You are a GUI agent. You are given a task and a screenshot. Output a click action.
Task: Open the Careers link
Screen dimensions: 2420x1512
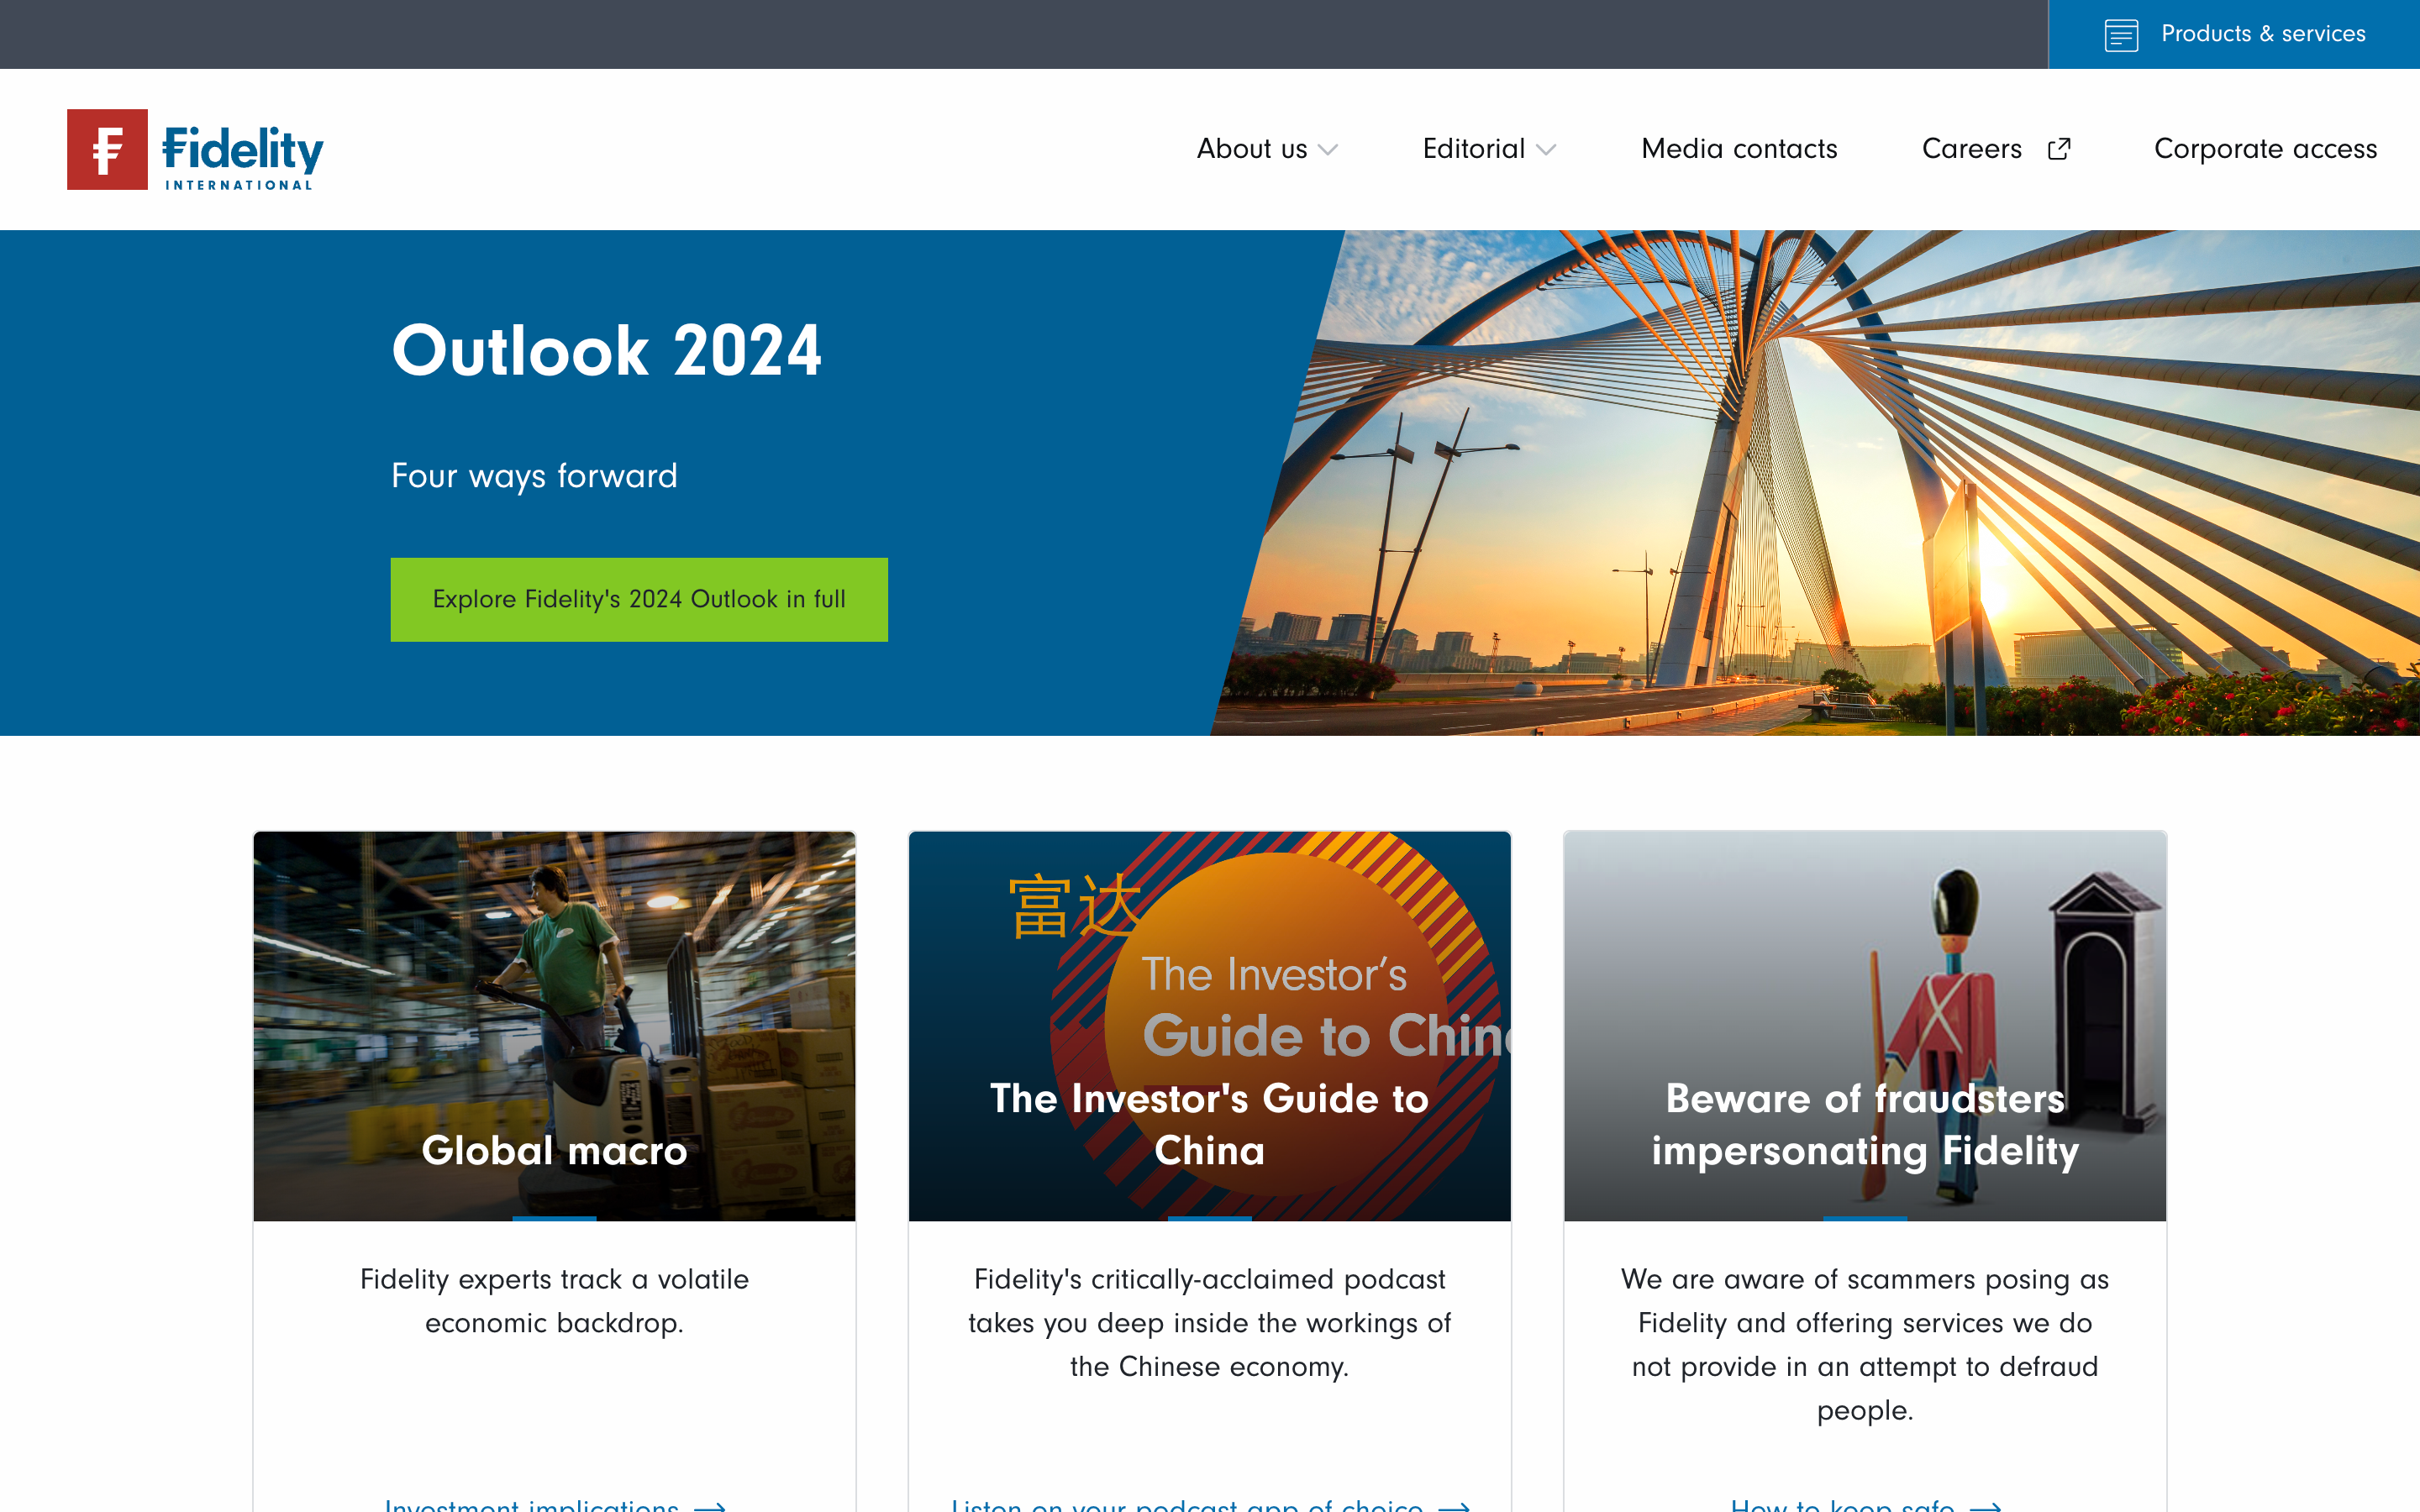point(1971,149)
